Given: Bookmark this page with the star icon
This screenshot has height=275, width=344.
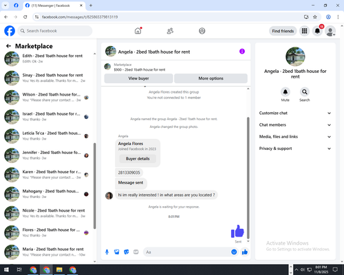Looking at the screenshot, I should pyautogui.click(x=315, y=17).
